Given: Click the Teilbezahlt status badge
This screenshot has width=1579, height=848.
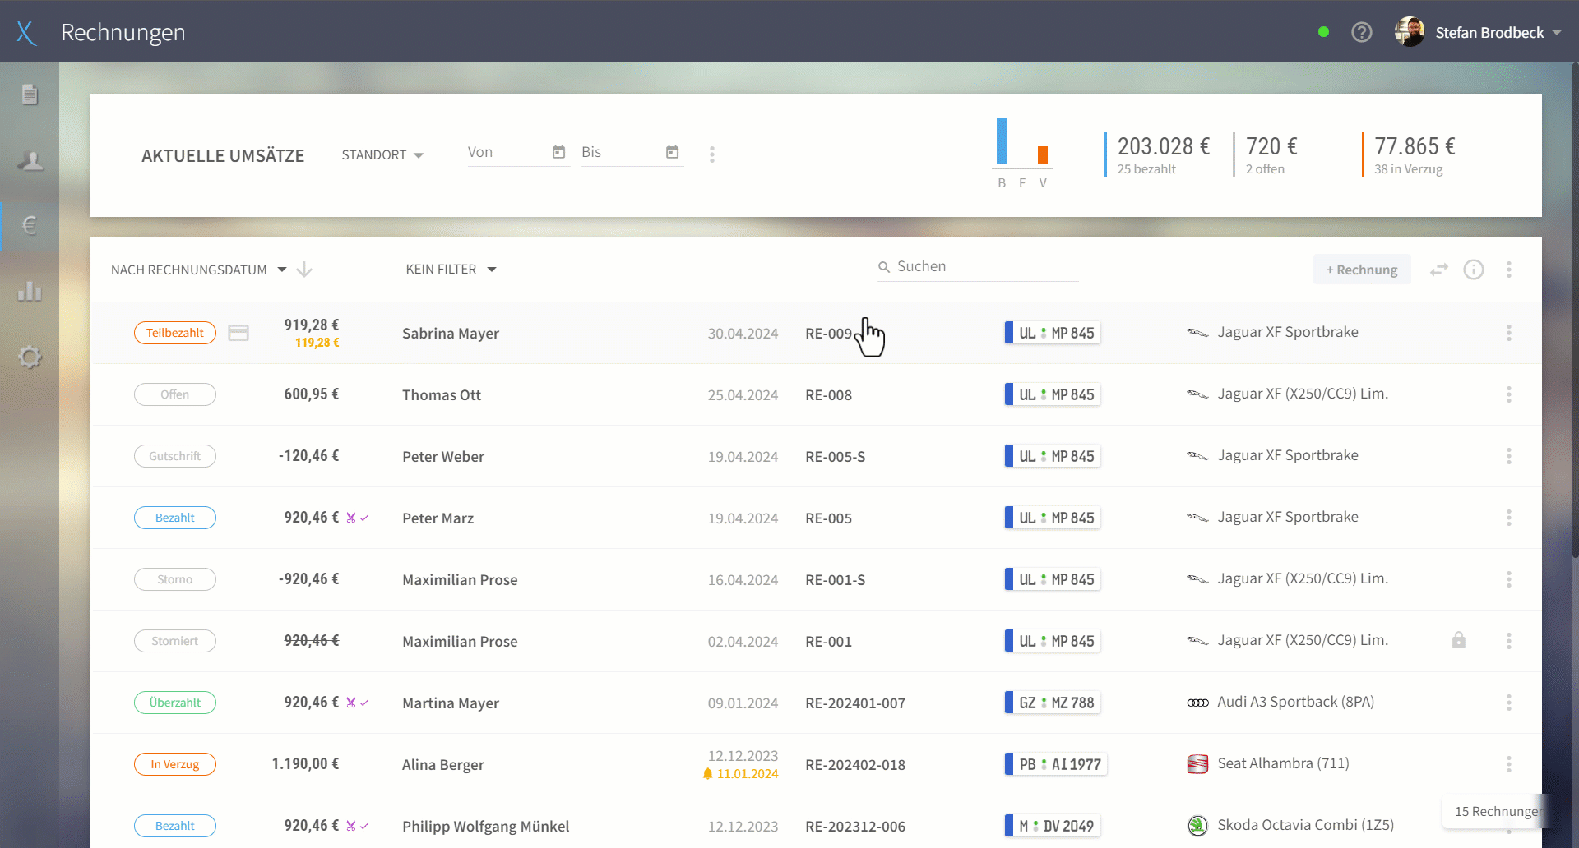Looking at the screenshot, I should tap(175, 333).
